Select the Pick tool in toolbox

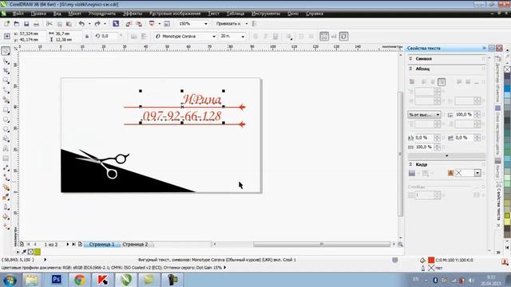point(6,51)
